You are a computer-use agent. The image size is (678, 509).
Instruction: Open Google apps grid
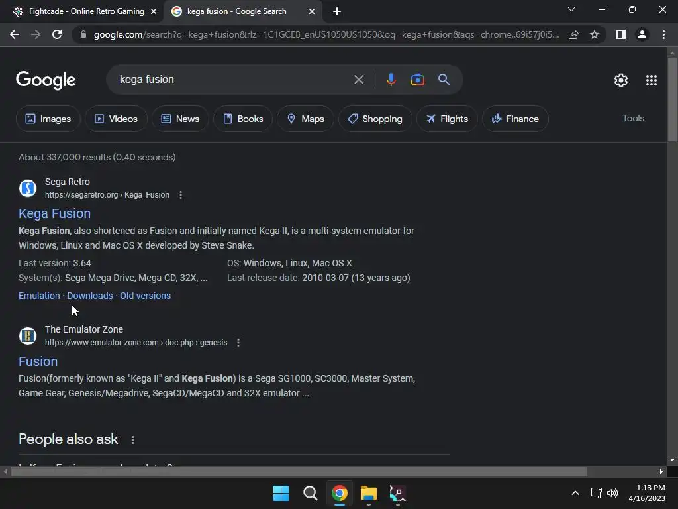pyautogui.click(x=652, y=80)
